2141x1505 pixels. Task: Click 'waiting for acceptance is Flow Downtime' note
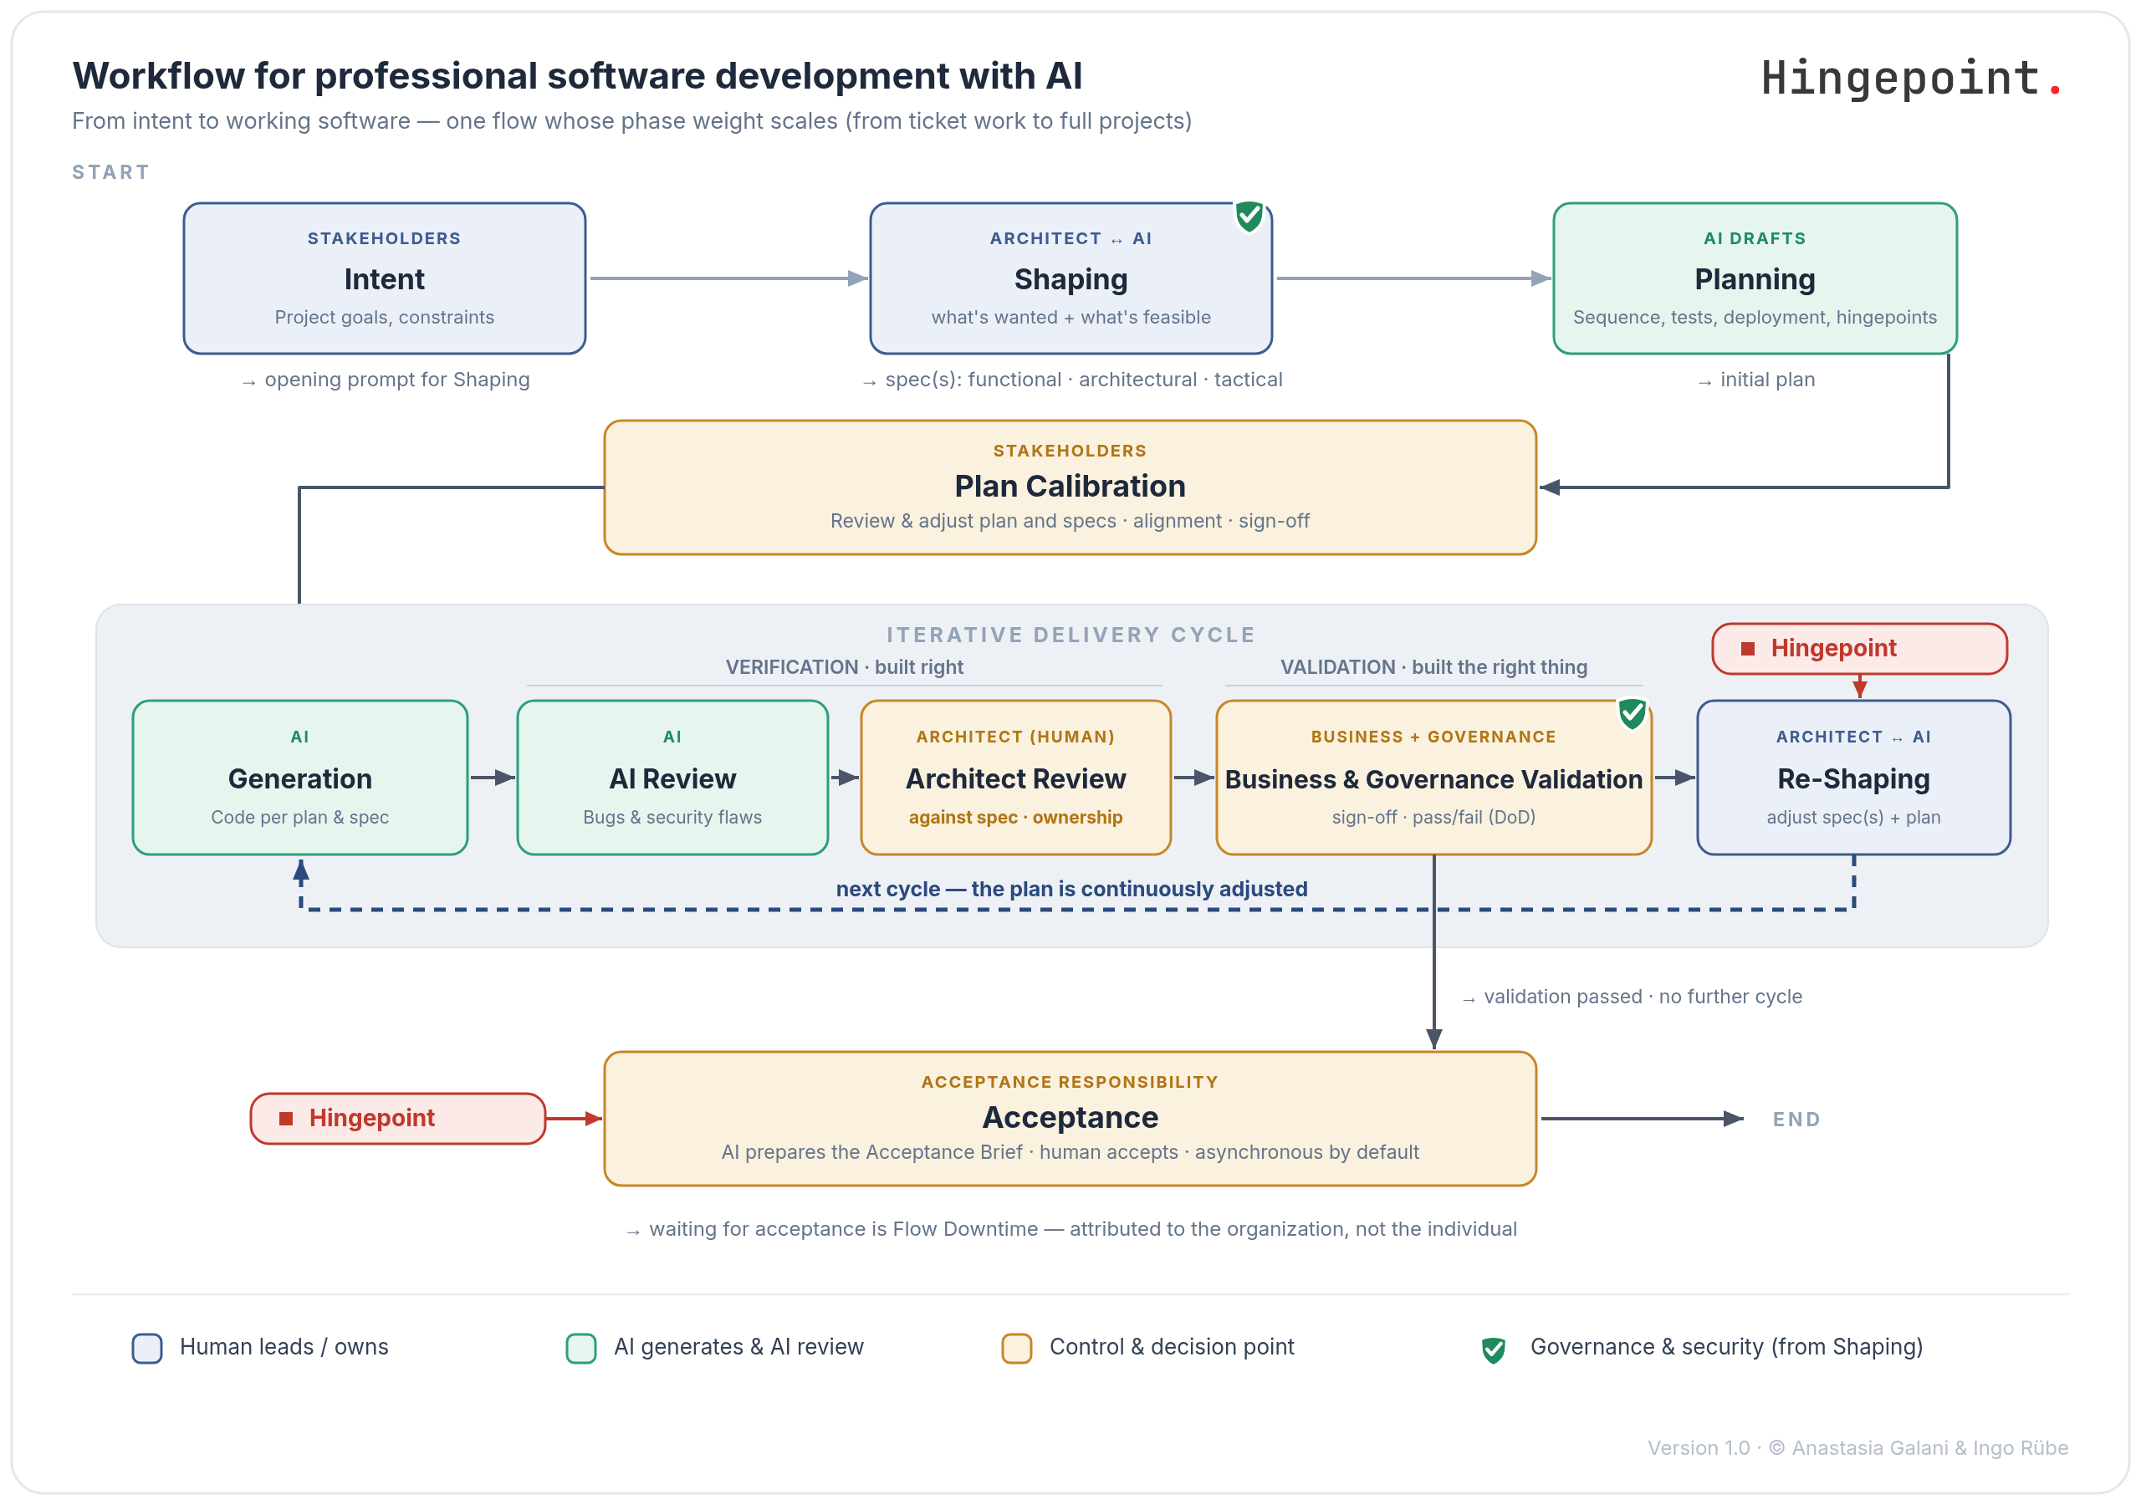coord(843,1229)
